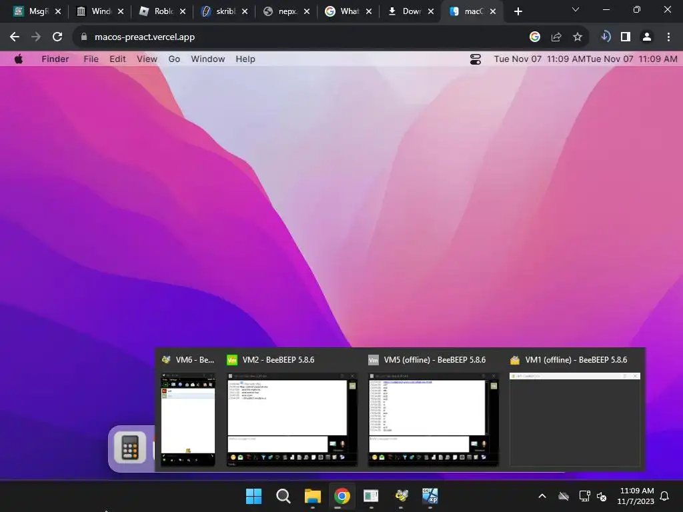
Task: Open the network tray icon
Action: coord(584,496)
